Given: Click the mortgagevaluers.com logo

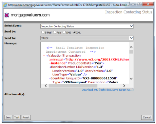Looking at the screenshot, I should pos(27,15).
